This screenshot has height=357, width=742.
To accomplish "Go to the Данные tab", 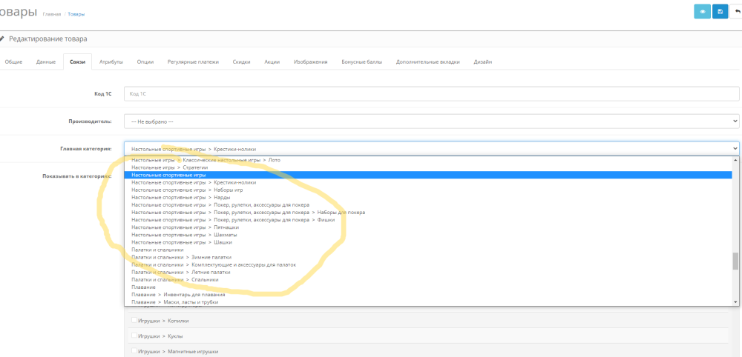I will pos(46,61).
